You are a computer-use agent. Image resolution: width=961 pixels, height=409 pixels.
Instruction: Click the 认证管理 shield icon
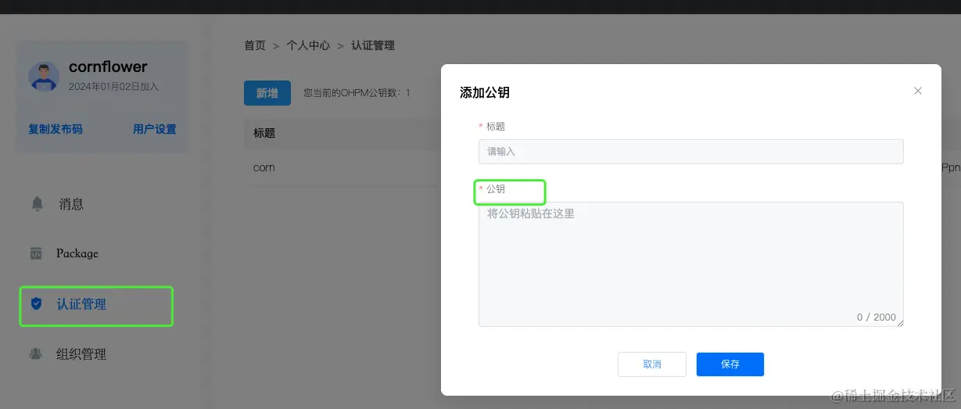(36, 303)
